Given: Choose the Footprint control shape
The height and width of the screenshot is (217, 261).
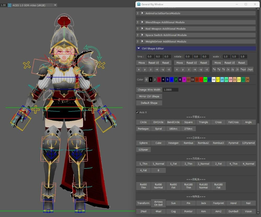Looking at the screenshot, I should pyautogui.click(x=218, y=203).
